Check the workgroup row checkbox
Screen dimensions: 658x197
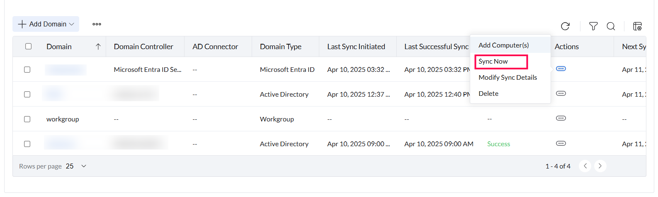(x=27, y=119)
